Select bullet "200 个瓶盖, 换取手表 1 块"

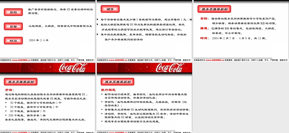pyautogui.click(x=25, y=115)
